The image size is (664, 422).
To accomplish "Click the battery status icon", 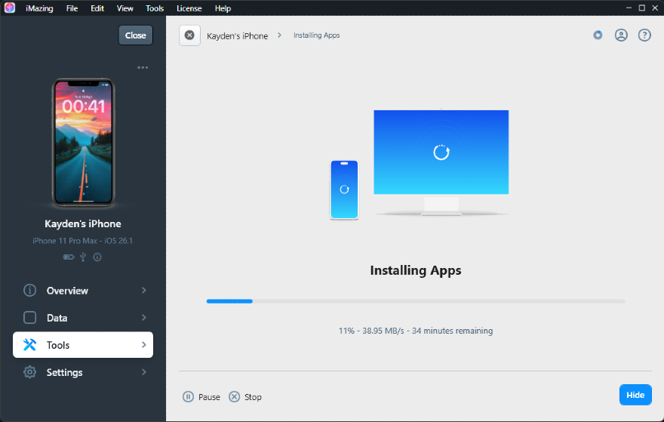I will point(69,257).
